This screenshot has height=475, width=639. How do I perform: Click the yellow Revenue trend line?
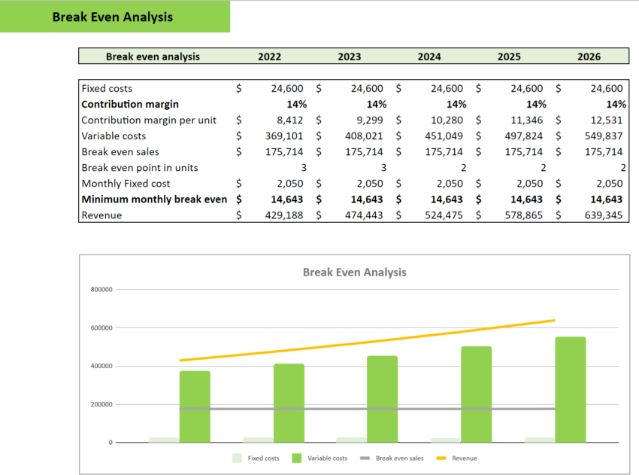click(x=376, y=339)
